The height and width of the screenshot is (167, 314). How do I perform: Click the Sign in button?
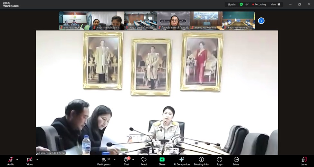tap(231, 5)
